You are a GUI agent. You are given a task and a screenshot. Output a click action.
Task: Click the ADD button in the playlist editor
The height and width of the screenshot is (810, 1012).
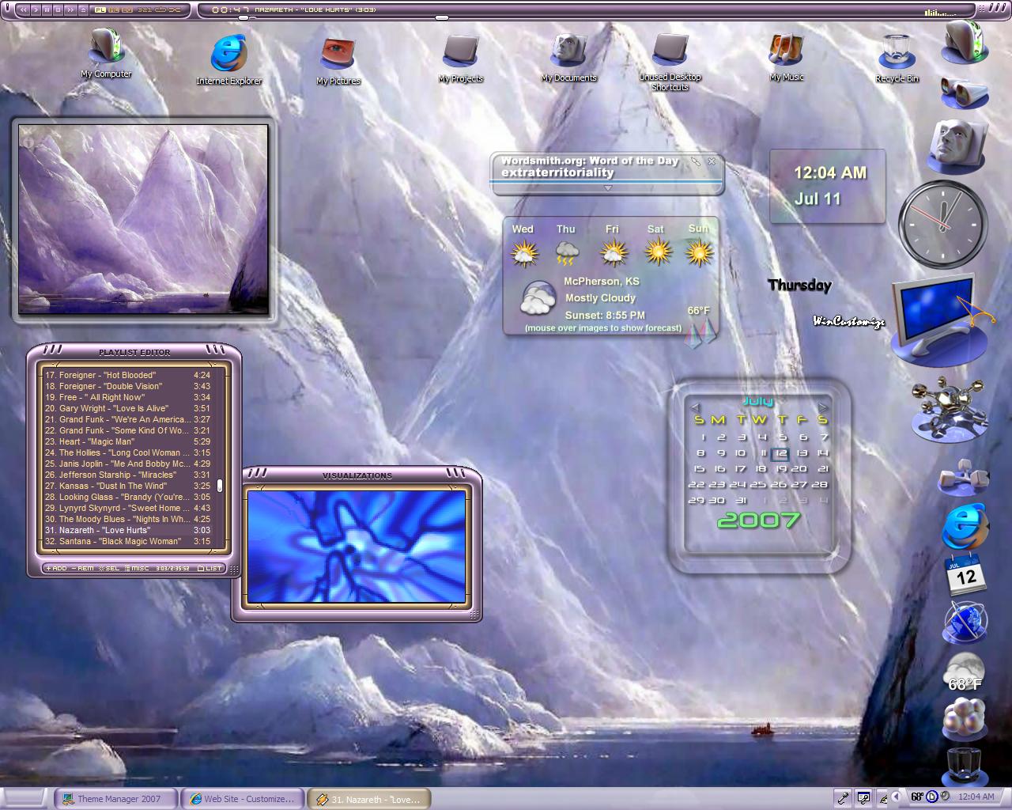point(56,568)
